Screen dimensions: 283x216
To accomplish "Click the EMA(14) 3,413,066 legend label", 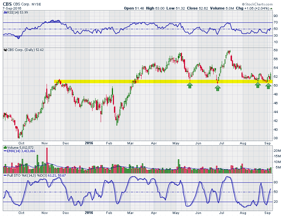I will 21,151.
